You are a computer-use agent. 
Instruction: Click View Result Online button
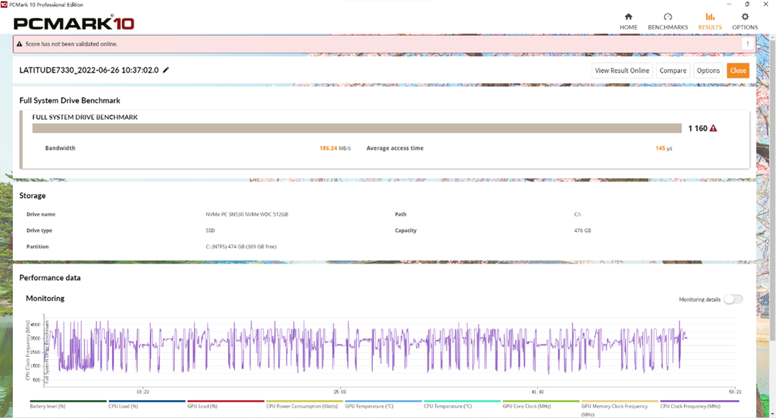pyautogui.click(x=622, y=70)
